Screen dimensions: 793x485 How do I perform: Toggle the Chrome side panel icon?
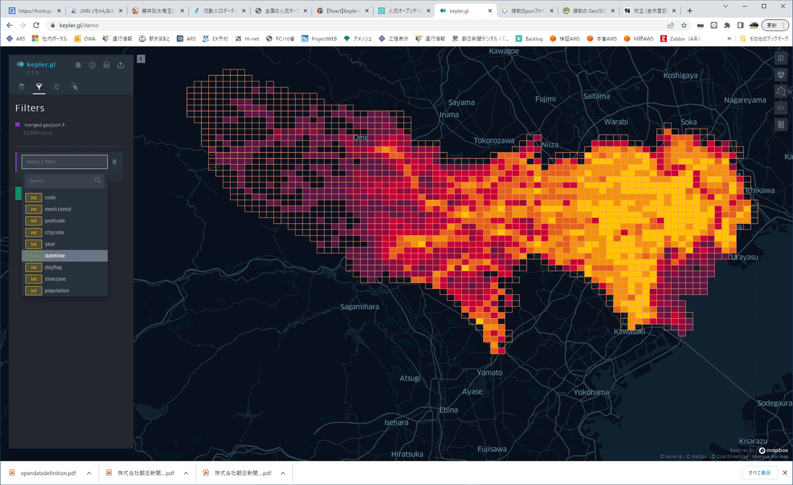[741, 25]
